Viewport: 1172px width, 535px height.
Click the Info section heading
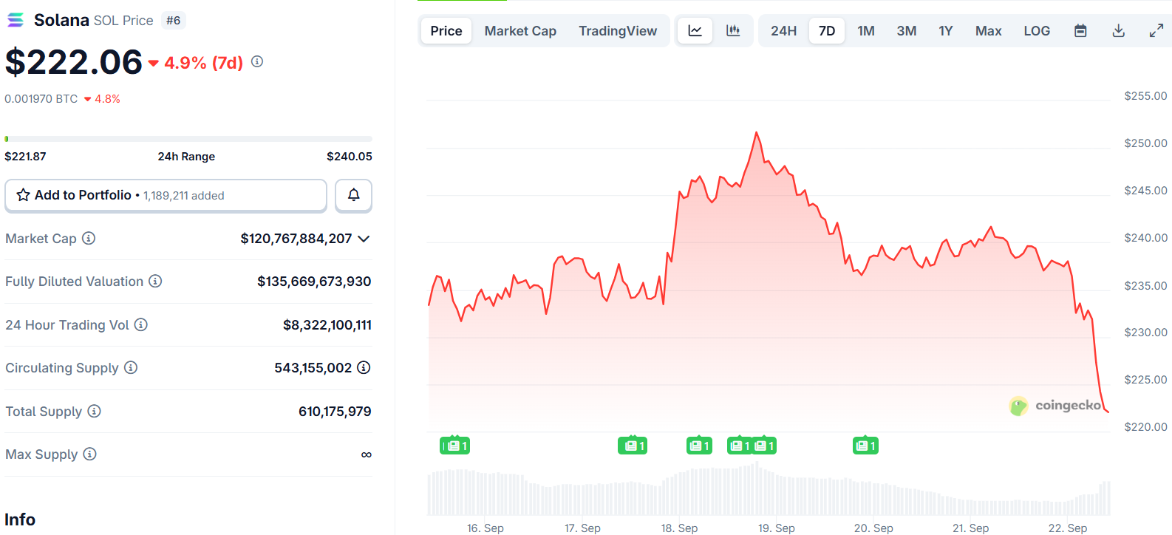[20, 519]
